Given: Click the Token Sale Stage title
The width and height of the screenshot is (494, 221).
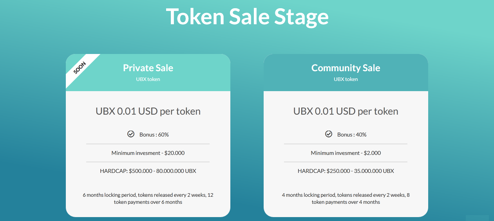Looking at the screenshot, I should click(247, 16).
